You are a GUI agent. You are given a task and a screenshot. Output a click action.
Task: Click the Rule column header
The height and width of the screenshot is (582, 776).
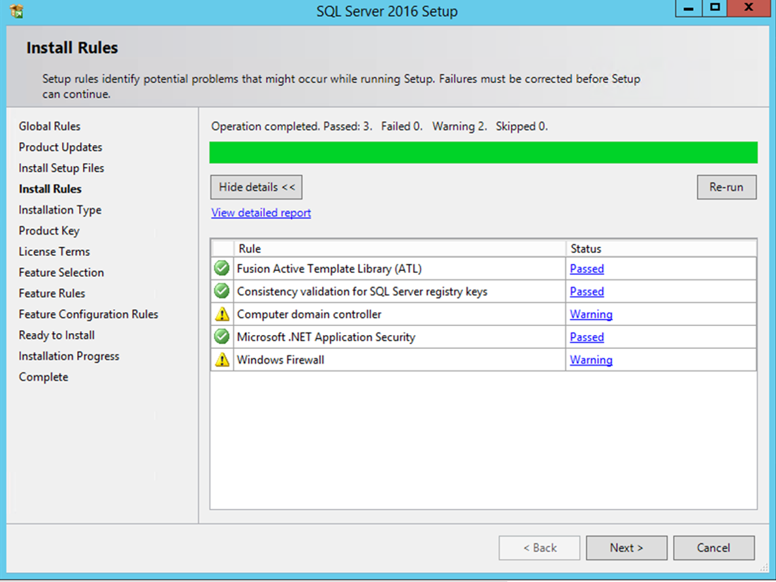tap(400, 248)
